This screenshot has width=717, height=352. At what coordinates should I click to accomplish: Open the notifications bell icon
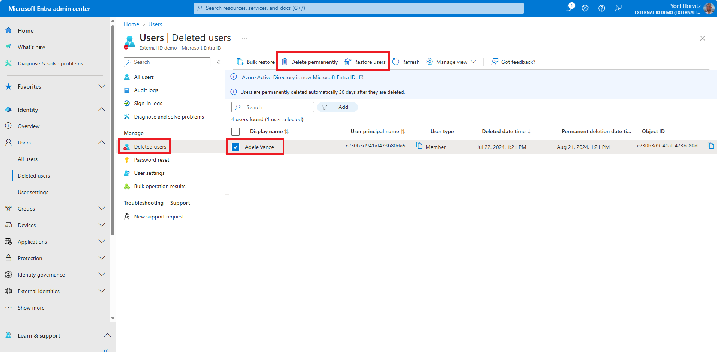coord(569,8)
